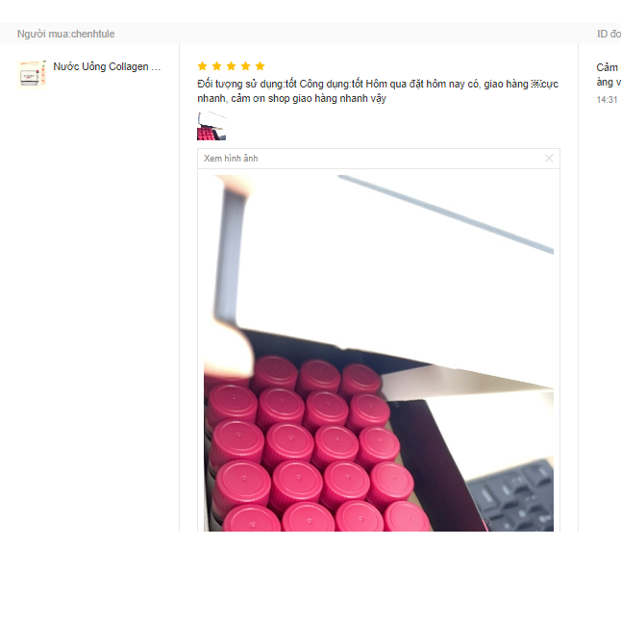Click the Người mua label in header row
621x621 pixels.
click(43, 34)
